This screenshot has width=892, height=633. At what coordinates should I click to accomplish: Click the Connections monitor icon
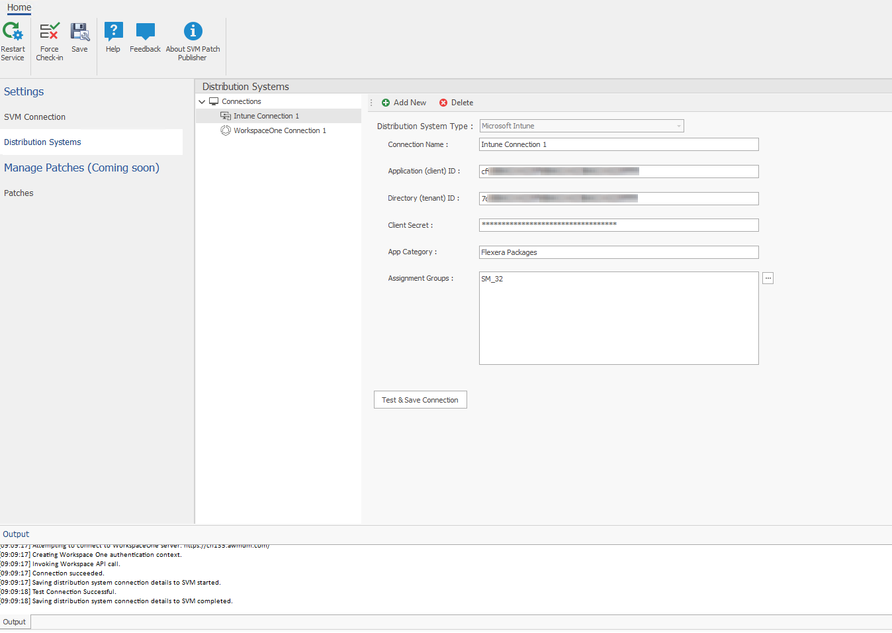point(214,101)
